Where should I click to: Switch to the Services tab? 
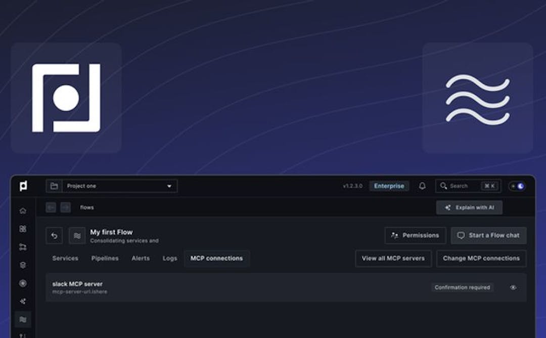65,259
